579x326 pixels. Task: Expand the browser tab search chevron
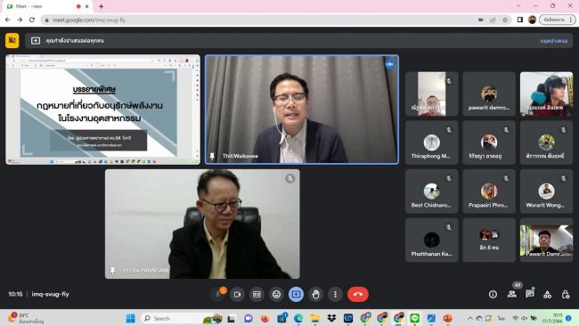(x=518, y=6)
